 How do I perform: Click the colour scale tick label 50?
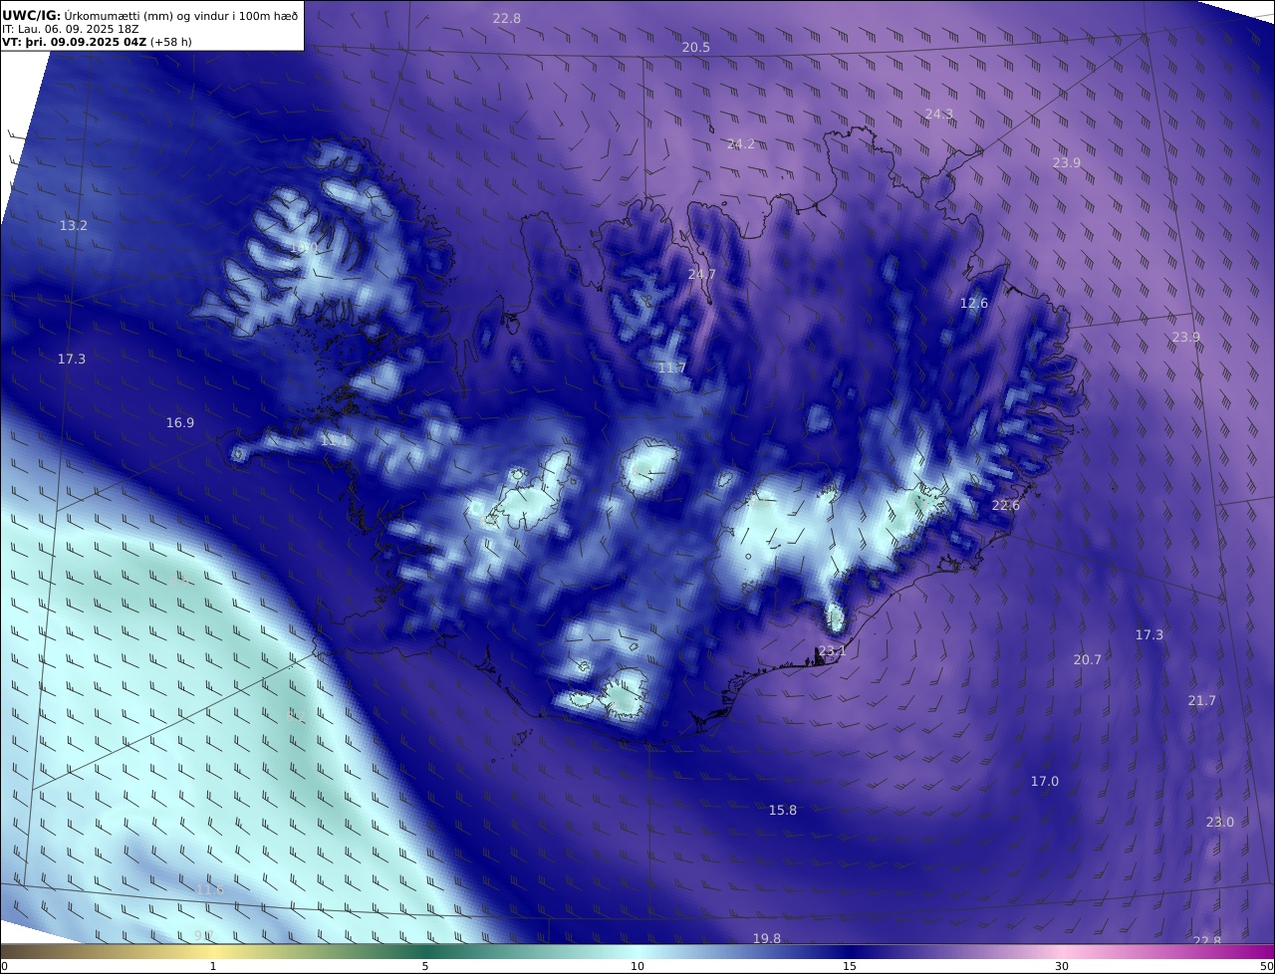[1267, 966]
